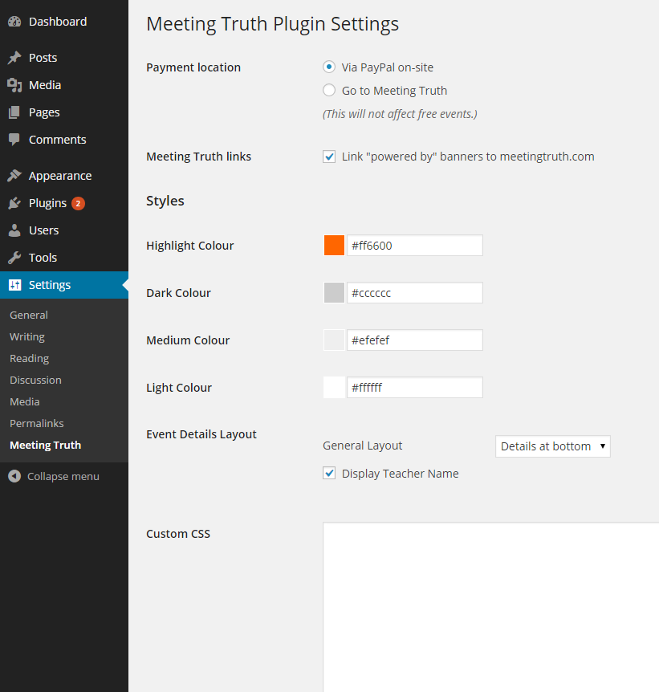Go to Reading settings submenu
659x692 pixels.
click(x=29, y=358)
